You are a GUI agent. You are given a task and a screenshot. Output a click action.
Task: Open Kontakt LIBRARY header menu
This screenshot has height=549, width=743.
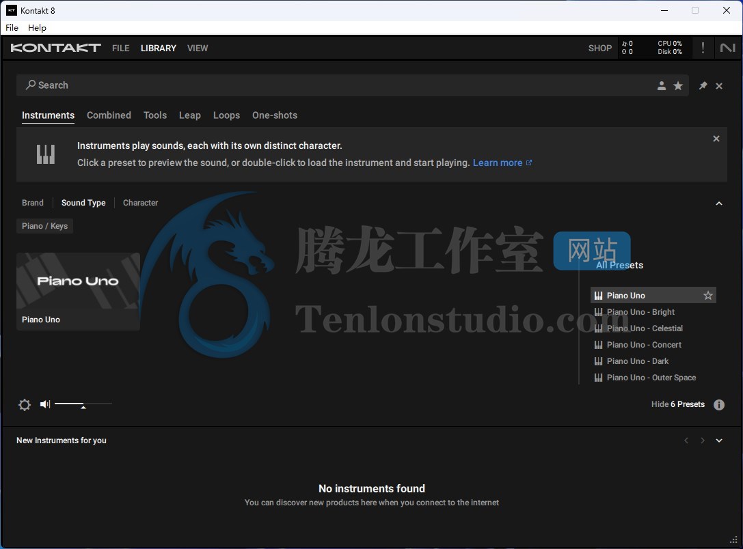pos(159,48)
